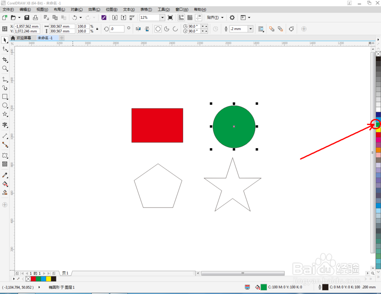Pick the green swatch in palette

378,125
